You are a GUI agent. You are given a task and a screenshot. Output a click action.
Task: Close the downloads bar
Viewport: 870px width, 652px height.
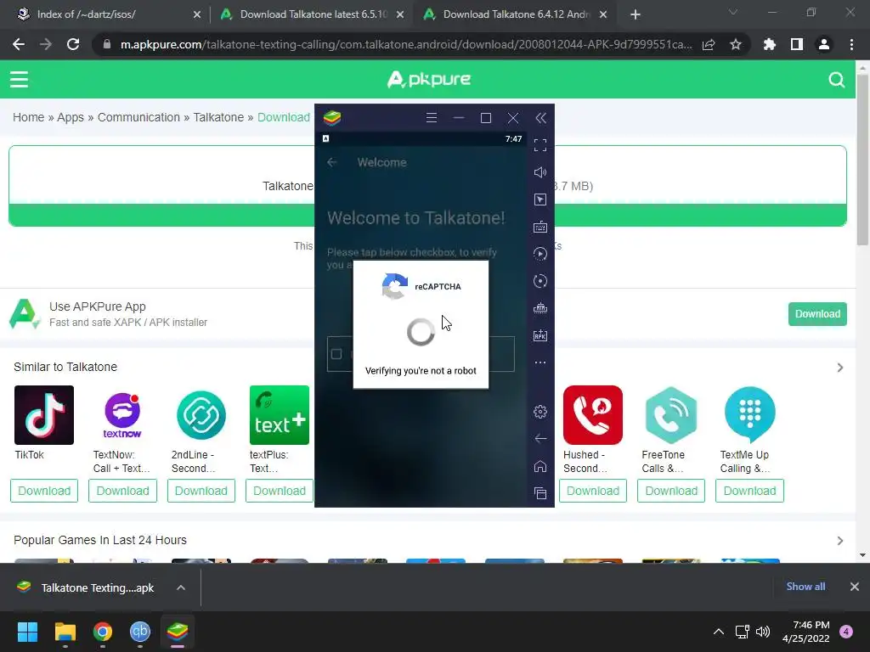tap(855, 587)
